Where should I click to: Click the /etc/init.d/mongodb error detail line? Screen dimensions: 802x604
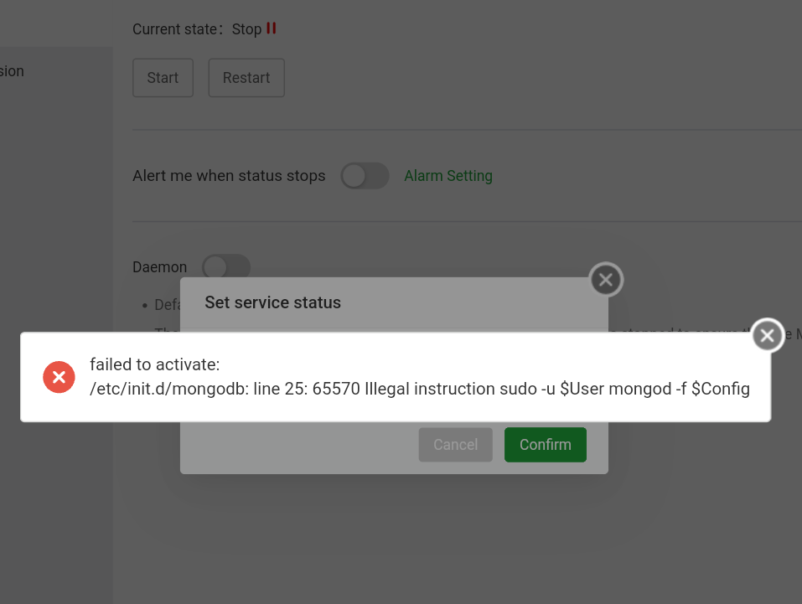pyautogui.click(x=419, y=389)
